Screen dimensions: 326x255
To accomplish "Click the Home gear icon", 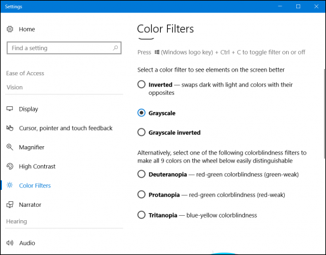I will click(9, 29).
